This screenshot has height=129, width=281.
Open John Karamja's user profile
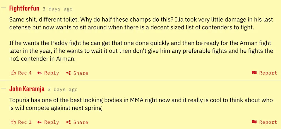pyautogui.click(x=27, y=89)
